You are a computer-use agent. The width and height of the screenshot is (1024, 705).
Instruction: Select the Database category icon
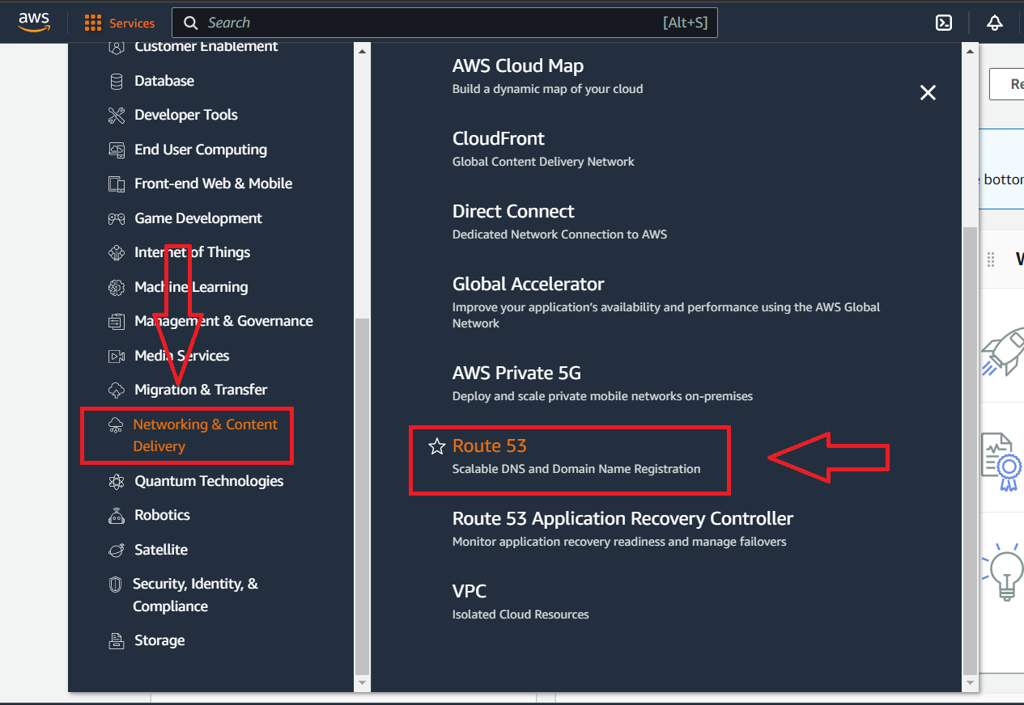pyautogui.click(x=117, y=80)
